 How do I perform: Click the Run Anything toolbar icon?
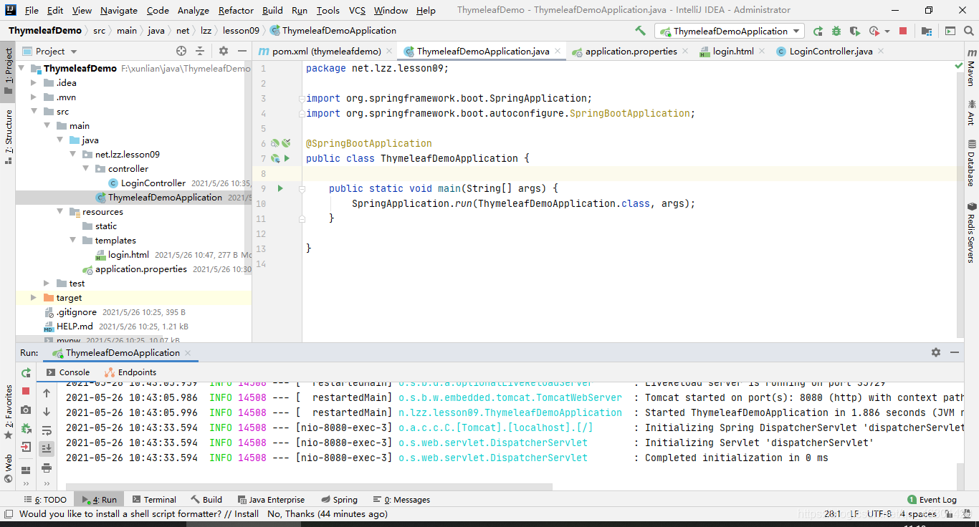pos(950,31)
